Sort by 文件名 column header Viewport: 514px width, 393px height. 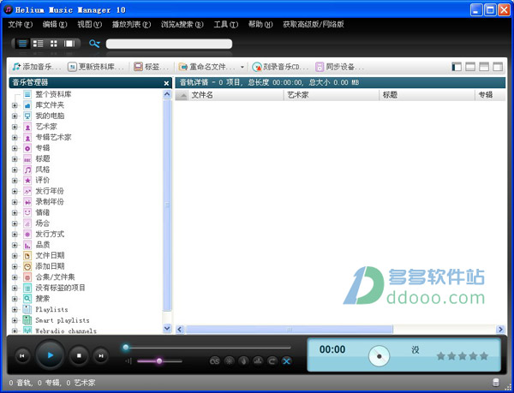pyautogui.click(x=236, y=95)
